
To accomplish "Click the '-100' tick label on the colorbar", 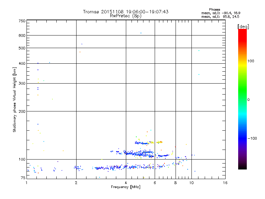I will 252,138.
